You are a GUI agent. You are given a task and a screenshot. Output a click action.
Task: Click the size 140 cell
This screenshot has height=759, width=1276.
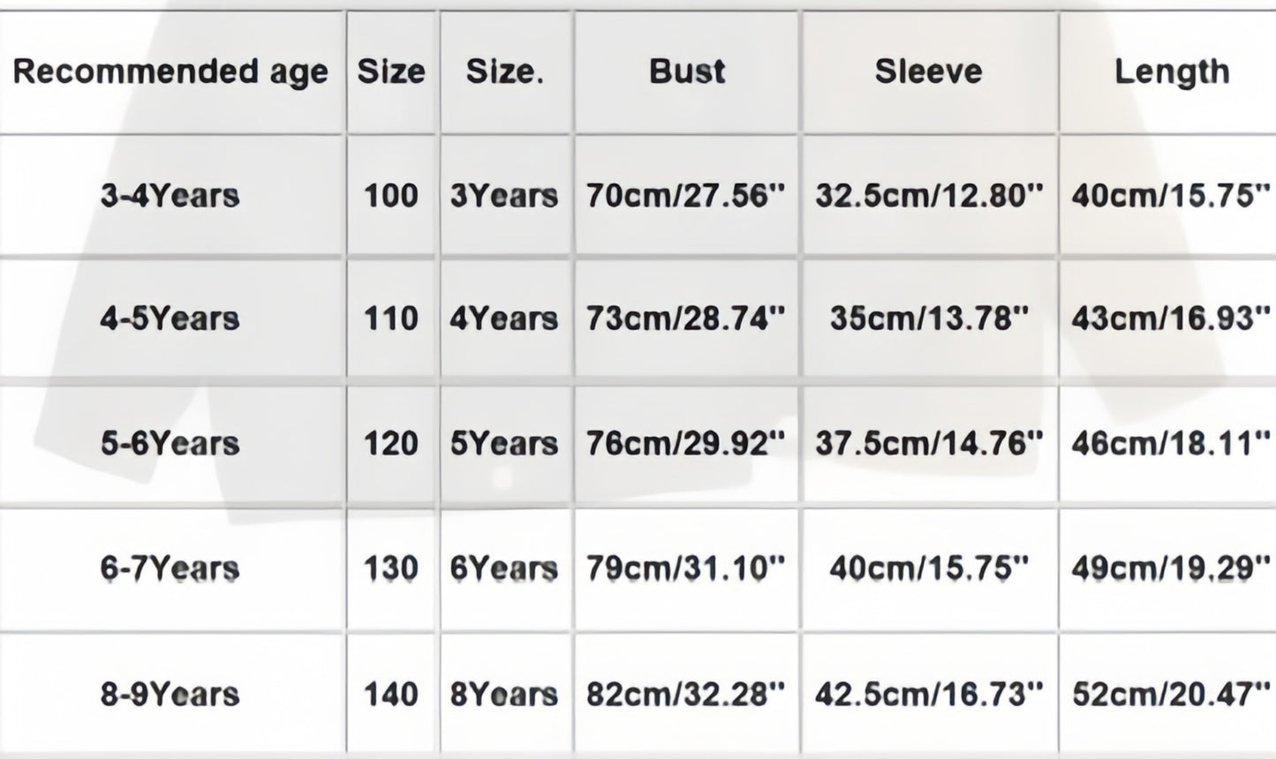(x=391, y=695)
